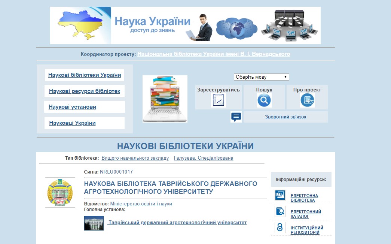Open the ІНСТИТУЦІЙНИЙ РЕПОЗИТОРІЙ link
391x244 pixels.
307,230
